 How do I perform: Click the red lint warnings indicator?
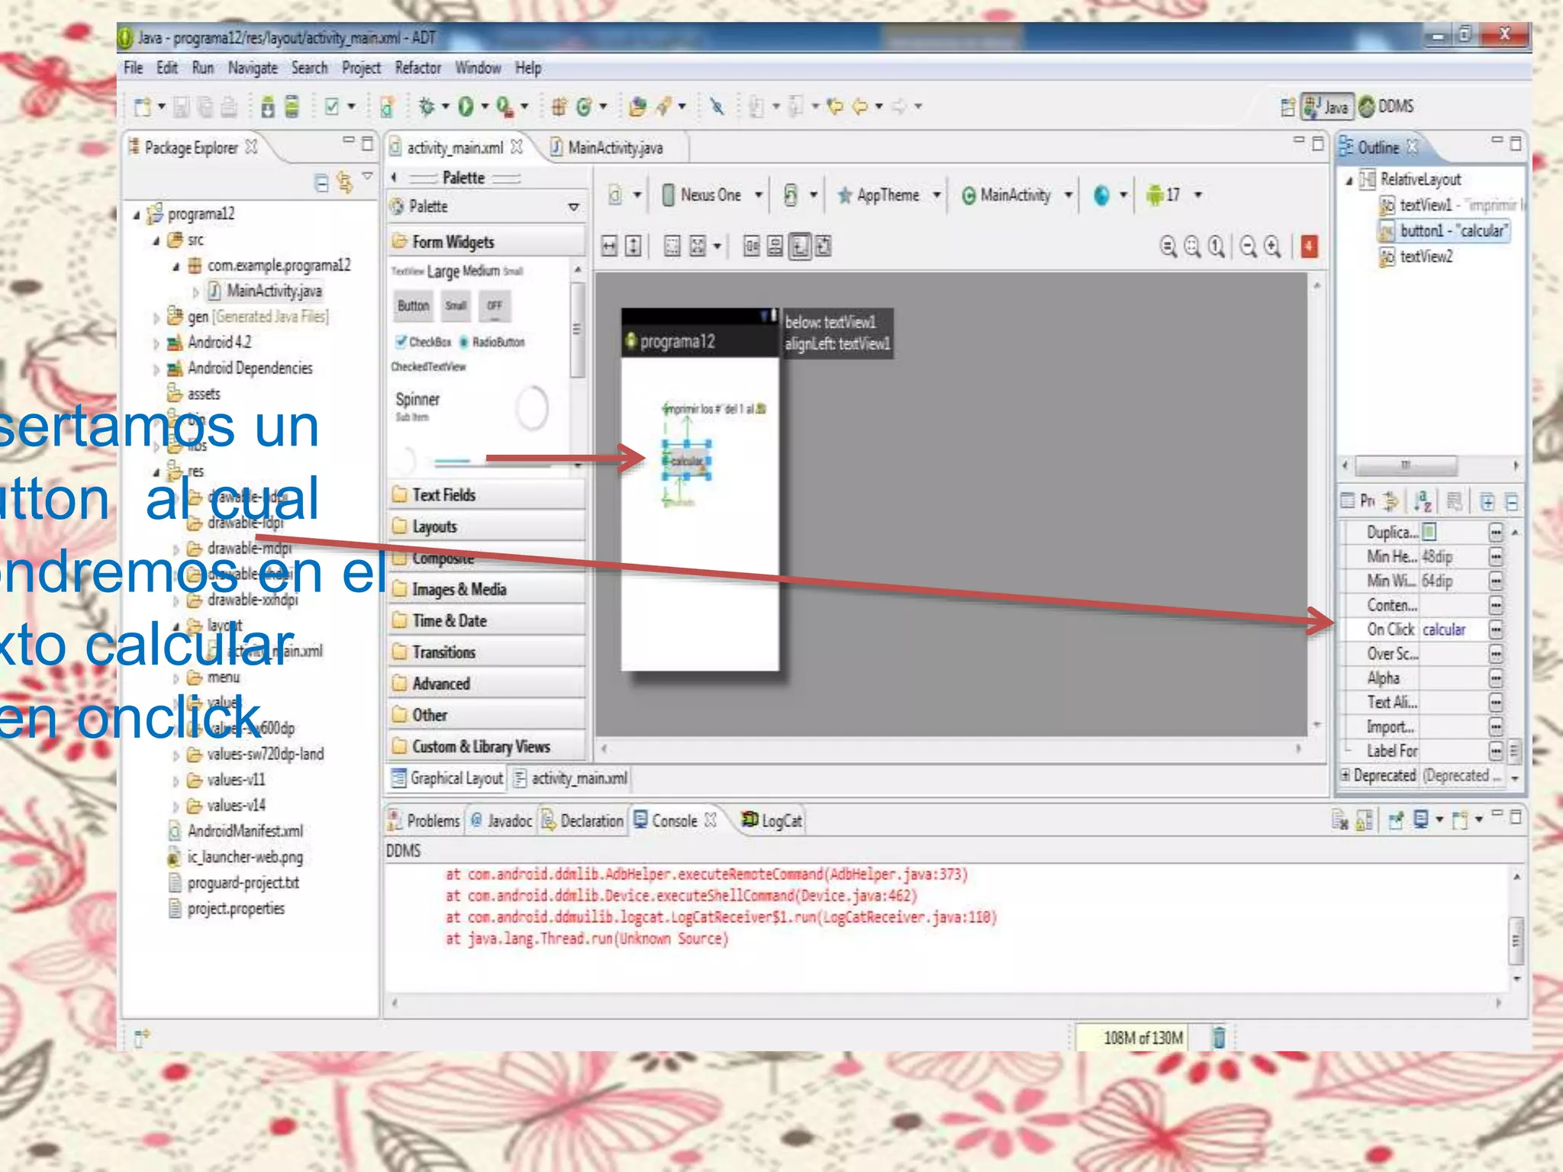[1310, 246]
